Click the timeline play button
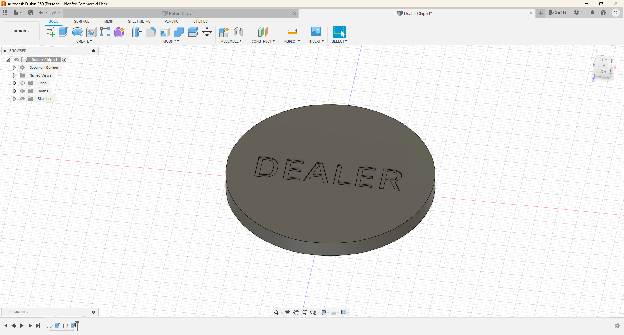This screenshot has width=624, height=335. pyautogui.click(x=21, y=326)
